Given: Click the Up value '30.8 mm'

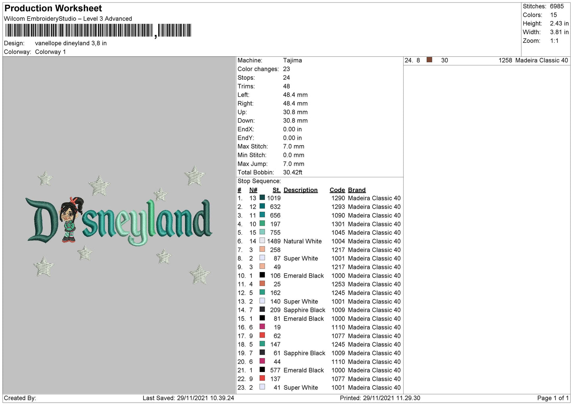Looking at the screenshot, I should (295, 112).
